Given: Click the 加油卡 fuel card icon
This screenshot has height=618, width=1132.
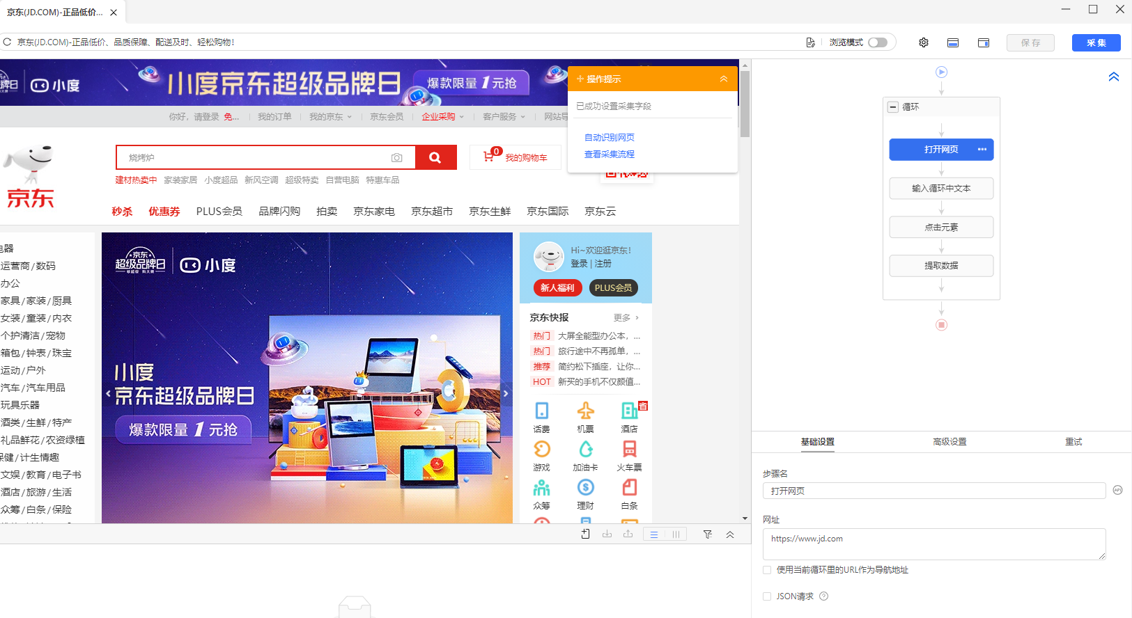Looking at the screenshot, I should click(585, 449).
